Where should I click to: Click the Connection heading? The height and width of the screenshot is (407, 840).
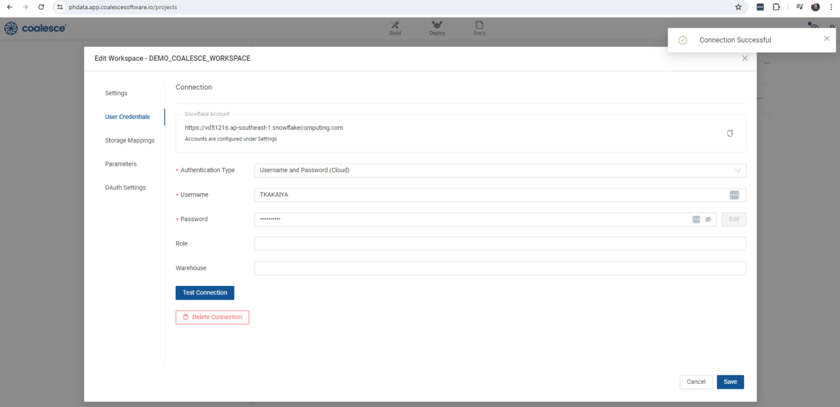click(x=194, y=87)
